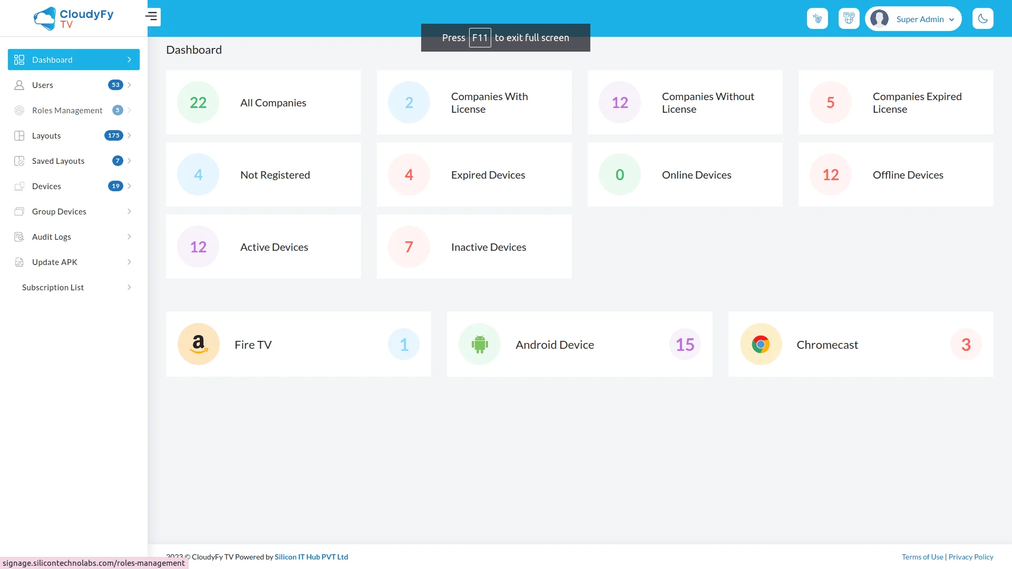This screenshot has width=1012, height=569.
Task: Click the first header toolbar icon
Action: click(x=817, y=19)
